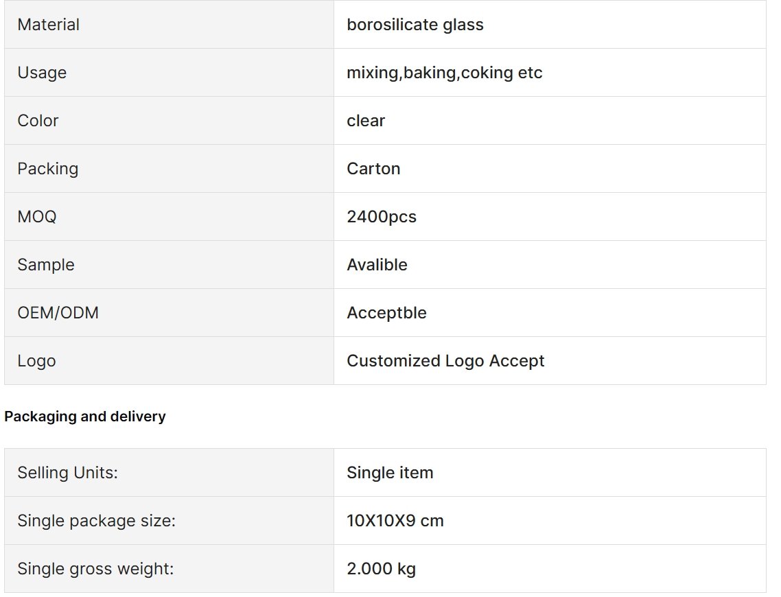Select the Single item value

tap(390, 473)
